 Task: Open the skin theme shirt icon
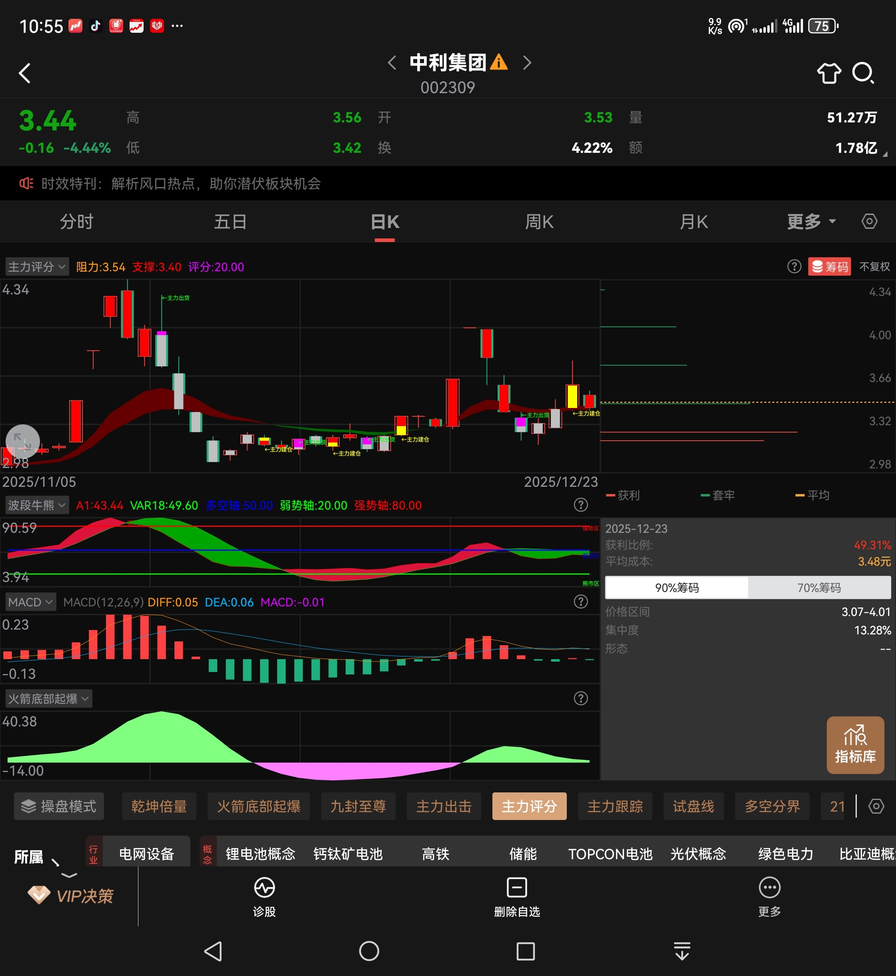829,73
